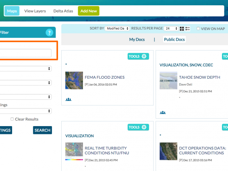Open Tools button on Tahoe Snow Depth card
228x171 pixels.
pos(225,56)
